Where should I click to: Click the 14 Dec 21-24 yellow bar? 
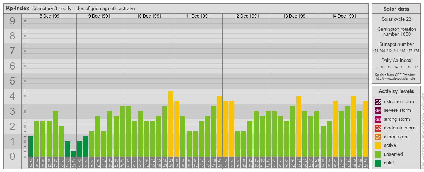366,129
